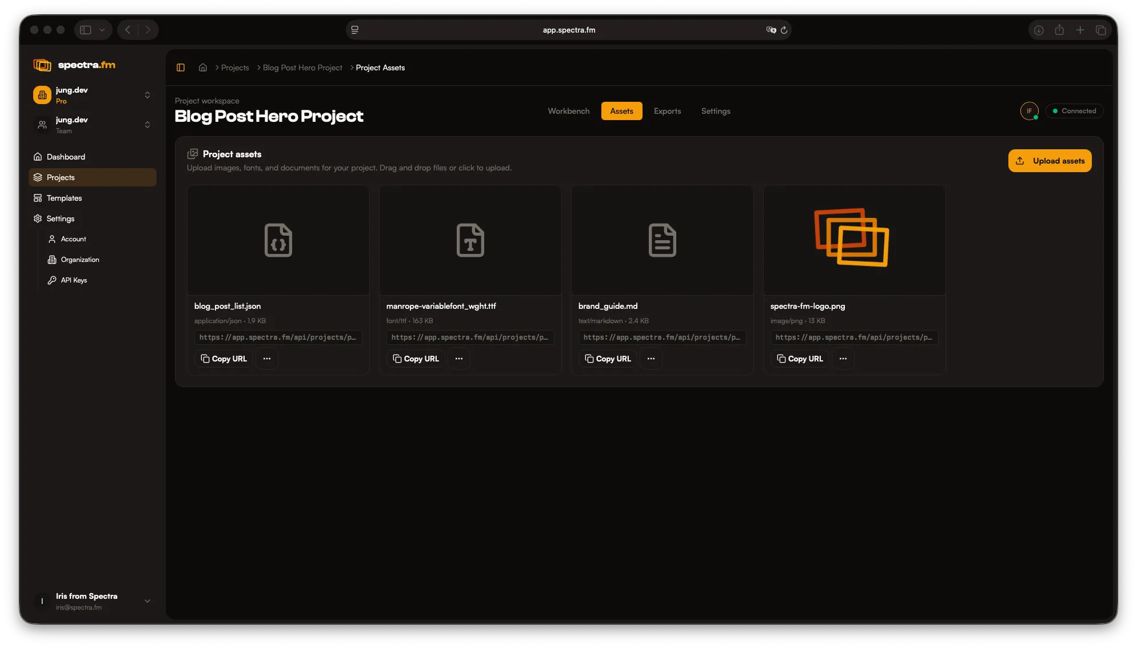The width and height of the screenshot is (1137, 648).
Task: Toggle the sidebar collapse icon next to breadcrumb
Action: (181, 67)
